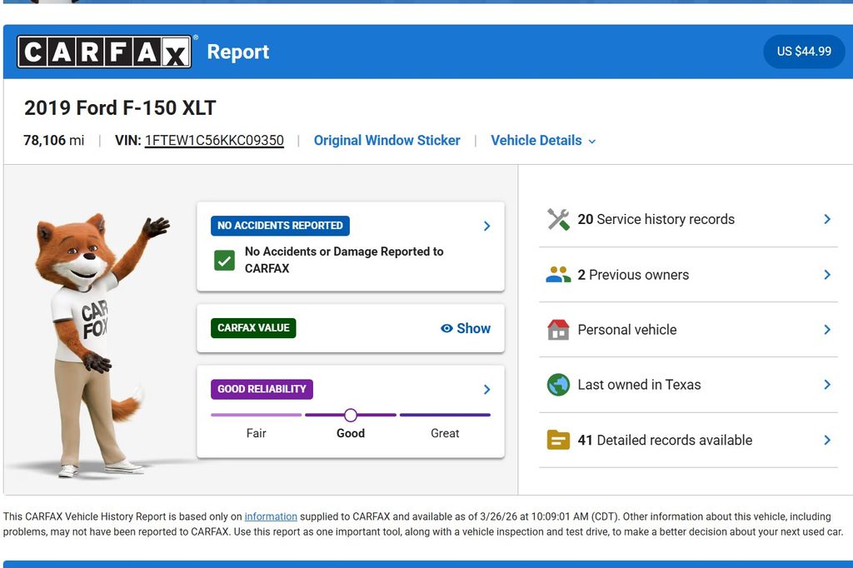This screenshot has height=568, width=853.
Task: Click the CARFAX logo
Action: tap(104, 52)
